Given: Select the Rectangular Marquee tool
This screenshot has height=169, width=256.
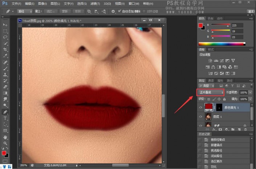Looking at the screenshot, I should tap(5, 31).
